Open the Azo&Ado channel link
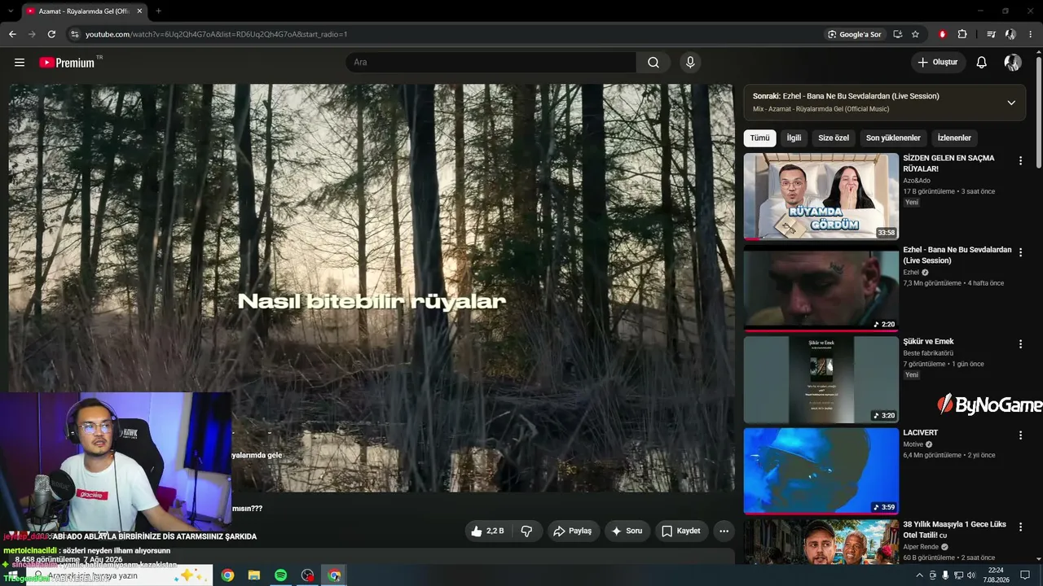Image resolution: width=1043 pixels, height=586 pixels. click(x=917, y=181)
